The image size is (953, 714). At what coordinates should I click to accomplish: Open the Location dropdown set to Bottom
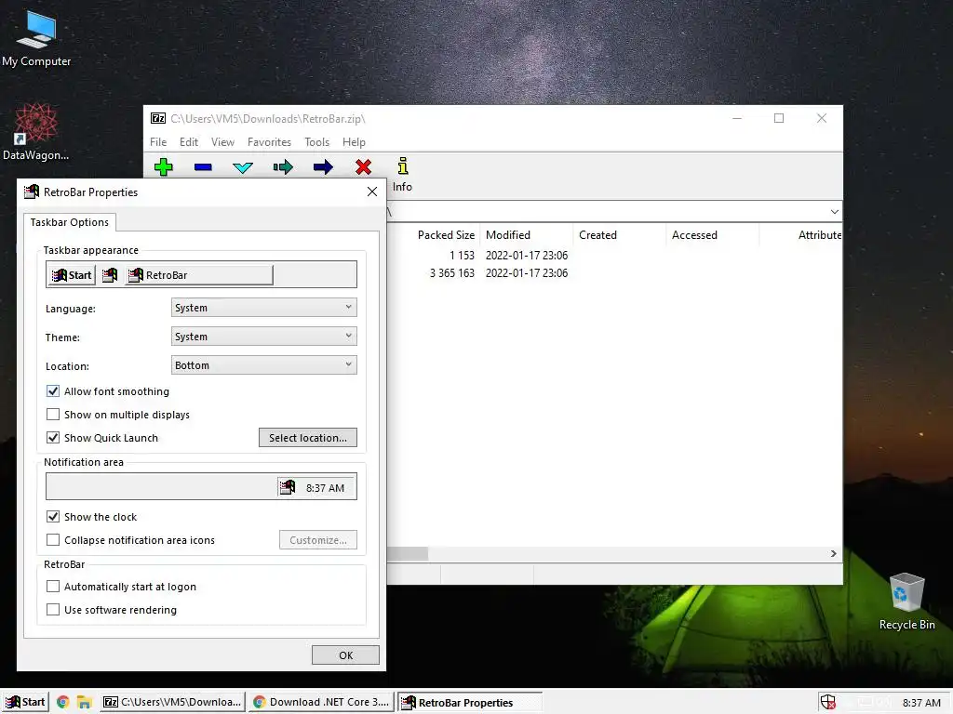pos(263,364)
